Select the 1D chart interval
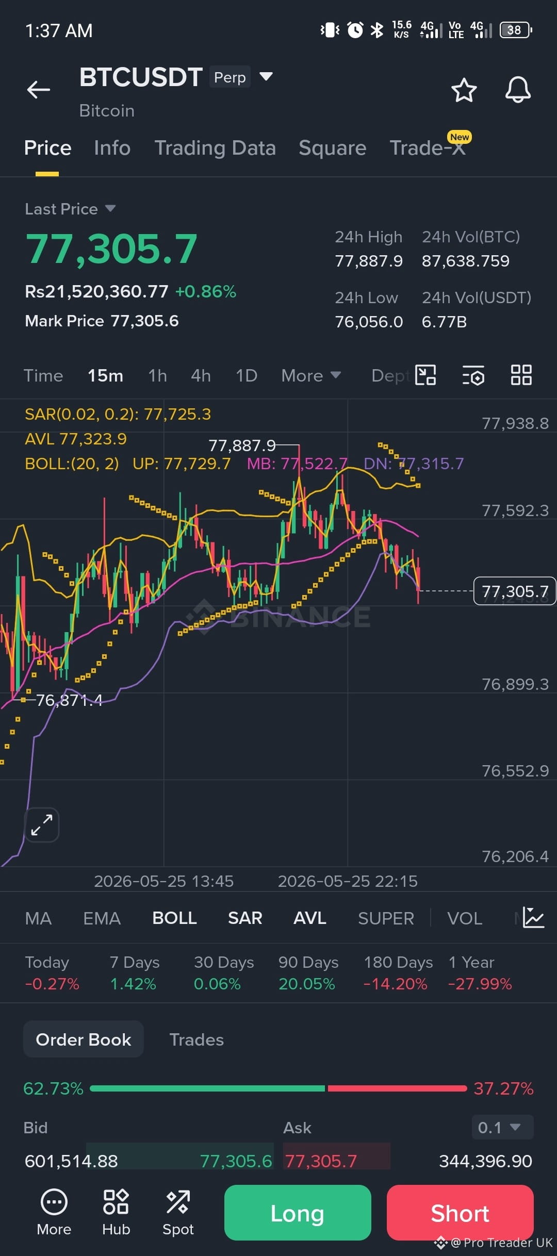The height and width of the screenshot is (1256, 557). (x=246, y=375)
